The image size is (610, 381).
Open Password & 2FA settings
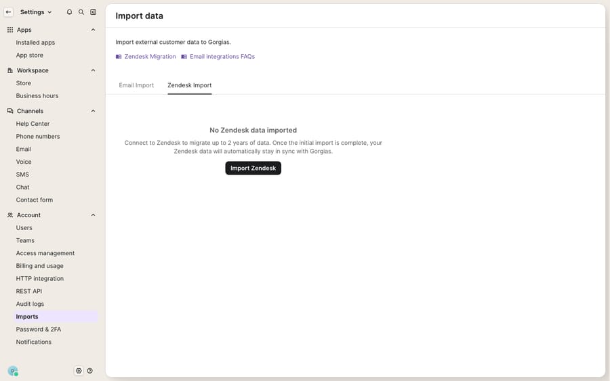tap(39, 330)
